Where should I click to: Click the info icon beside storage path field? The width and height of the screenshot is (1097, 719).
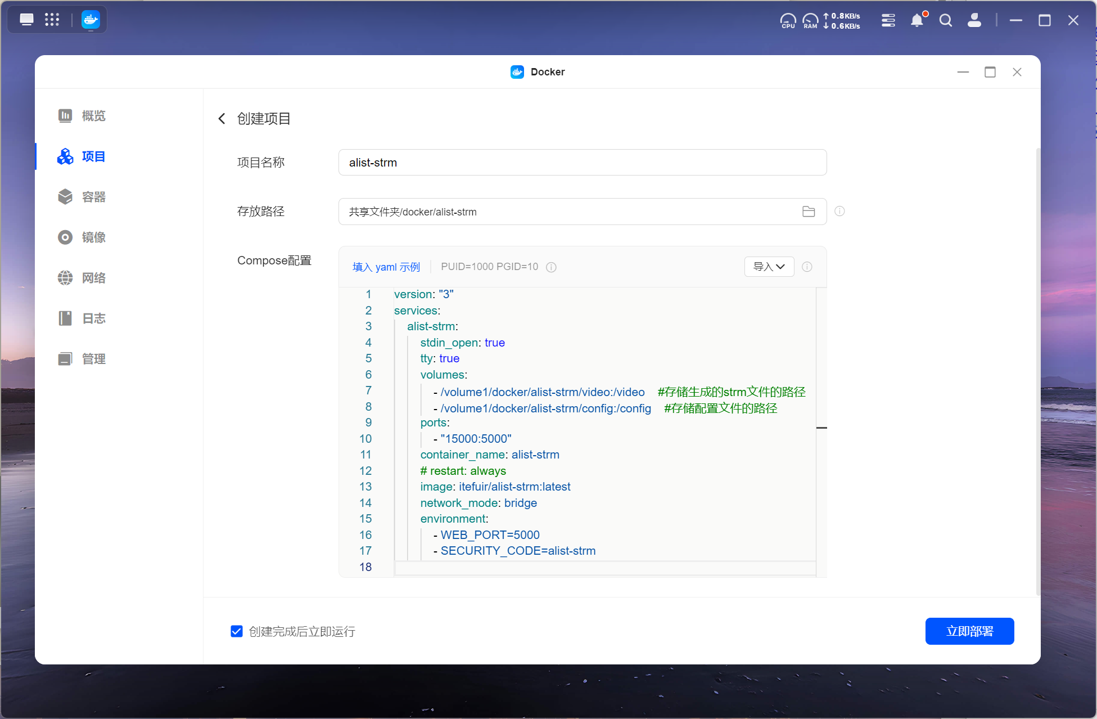point(839,211)
